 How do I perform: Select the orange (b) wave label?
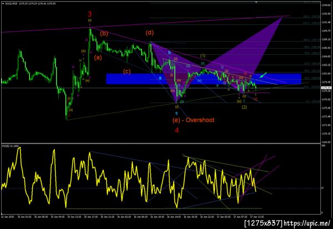104,33
